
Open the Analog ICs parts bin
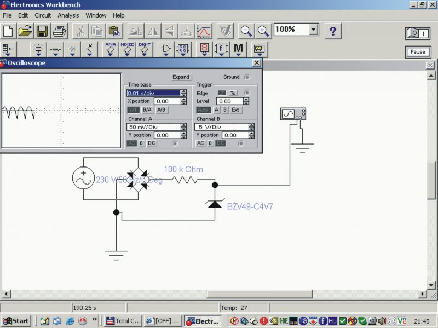click(111, 49)
